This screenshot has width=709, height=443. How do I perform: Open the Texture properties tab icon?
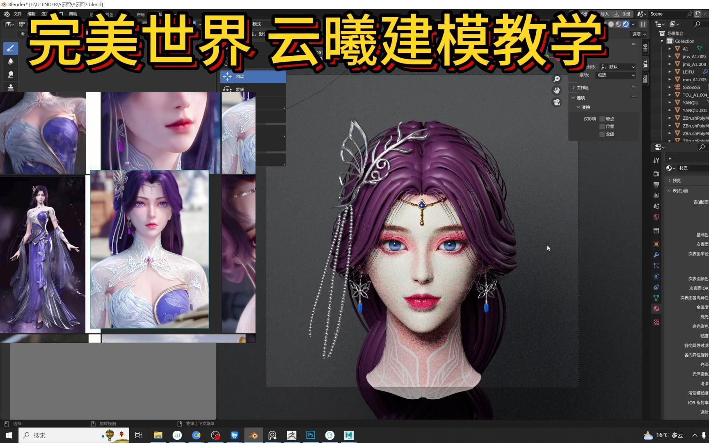656,322
